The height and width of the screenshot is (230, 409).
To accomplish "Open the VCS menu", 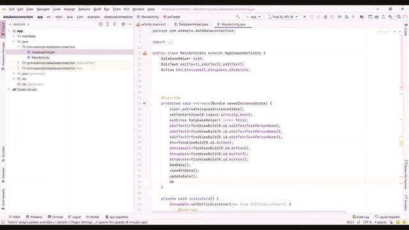I will pos(127,9).
